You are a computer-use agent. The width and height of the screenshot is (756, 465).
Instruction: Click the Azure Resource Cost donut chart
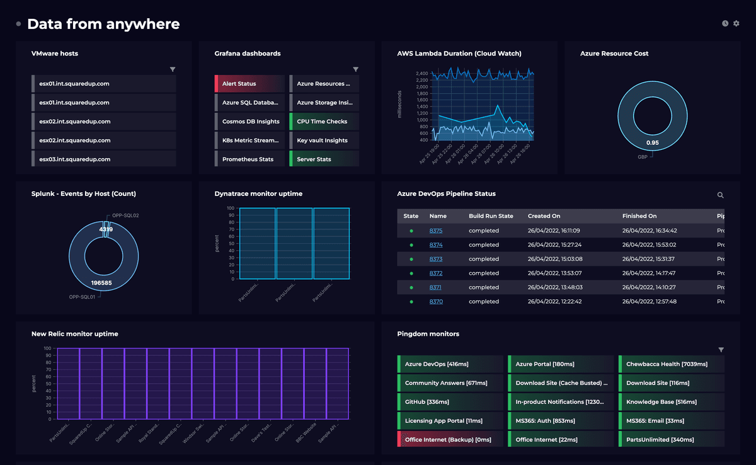652,116
